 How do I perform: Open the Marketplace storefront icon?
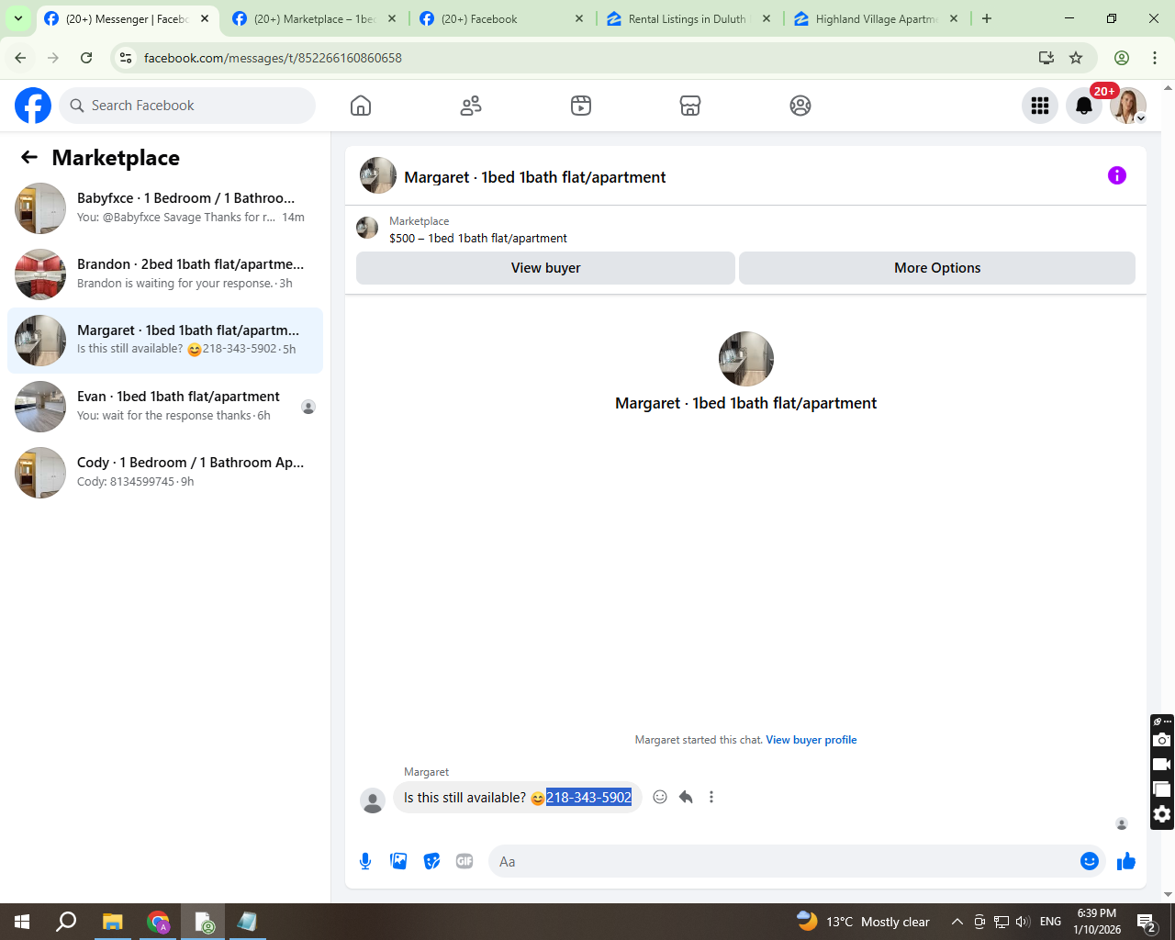coord(690,106)
